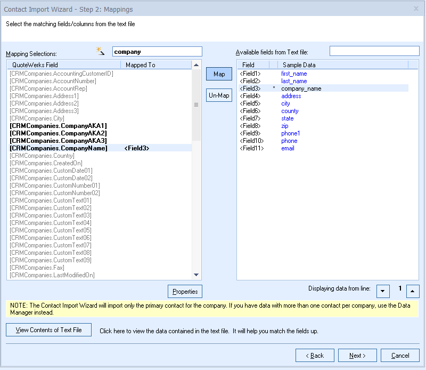Click the down arrow for data line

click(383, 291)
